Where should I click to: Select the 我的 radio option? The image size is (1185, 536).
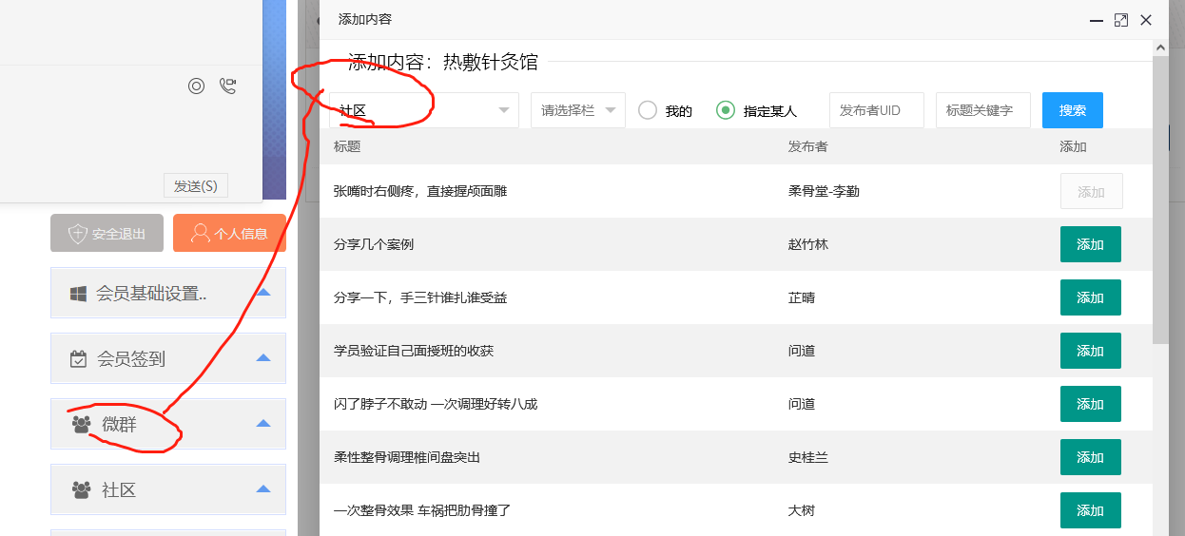(x=648, y=110)
